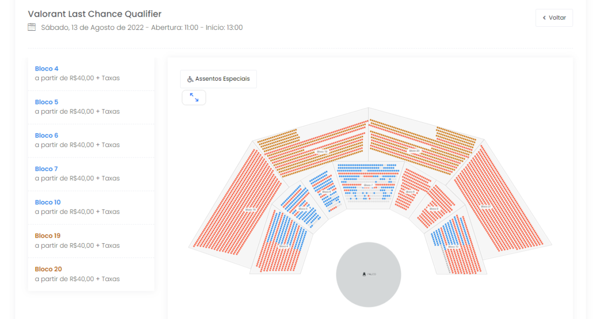Click Bloco 10 section on seat map

[x=453, y=247]
